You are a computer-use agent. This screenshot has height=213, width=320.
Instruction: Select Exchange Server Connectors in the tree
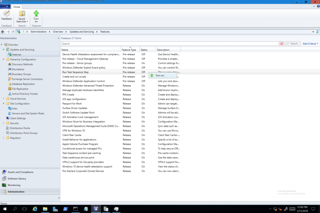27,79
